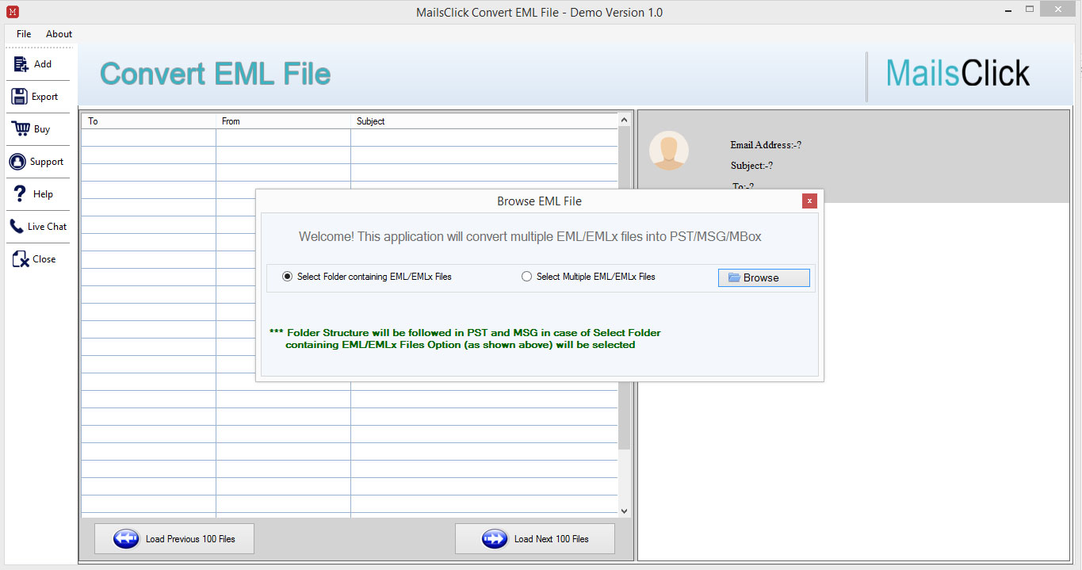Click the welcome message text in dialog

(530, 236)
